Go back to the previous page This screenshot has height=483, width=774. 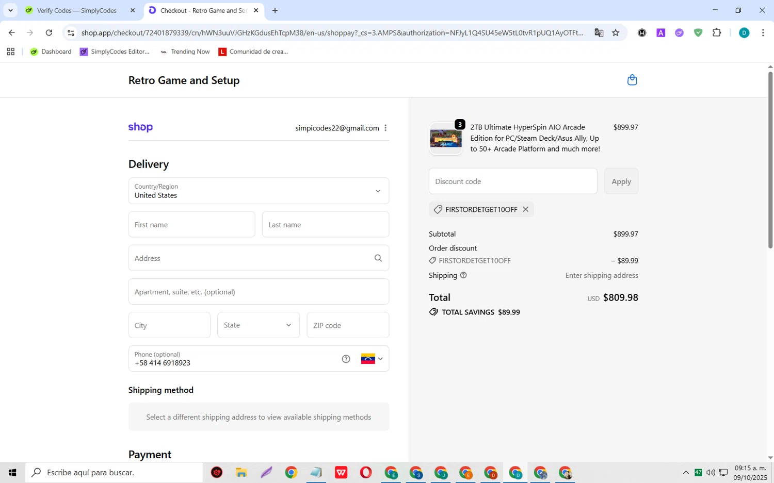click(x=11, y=33)
